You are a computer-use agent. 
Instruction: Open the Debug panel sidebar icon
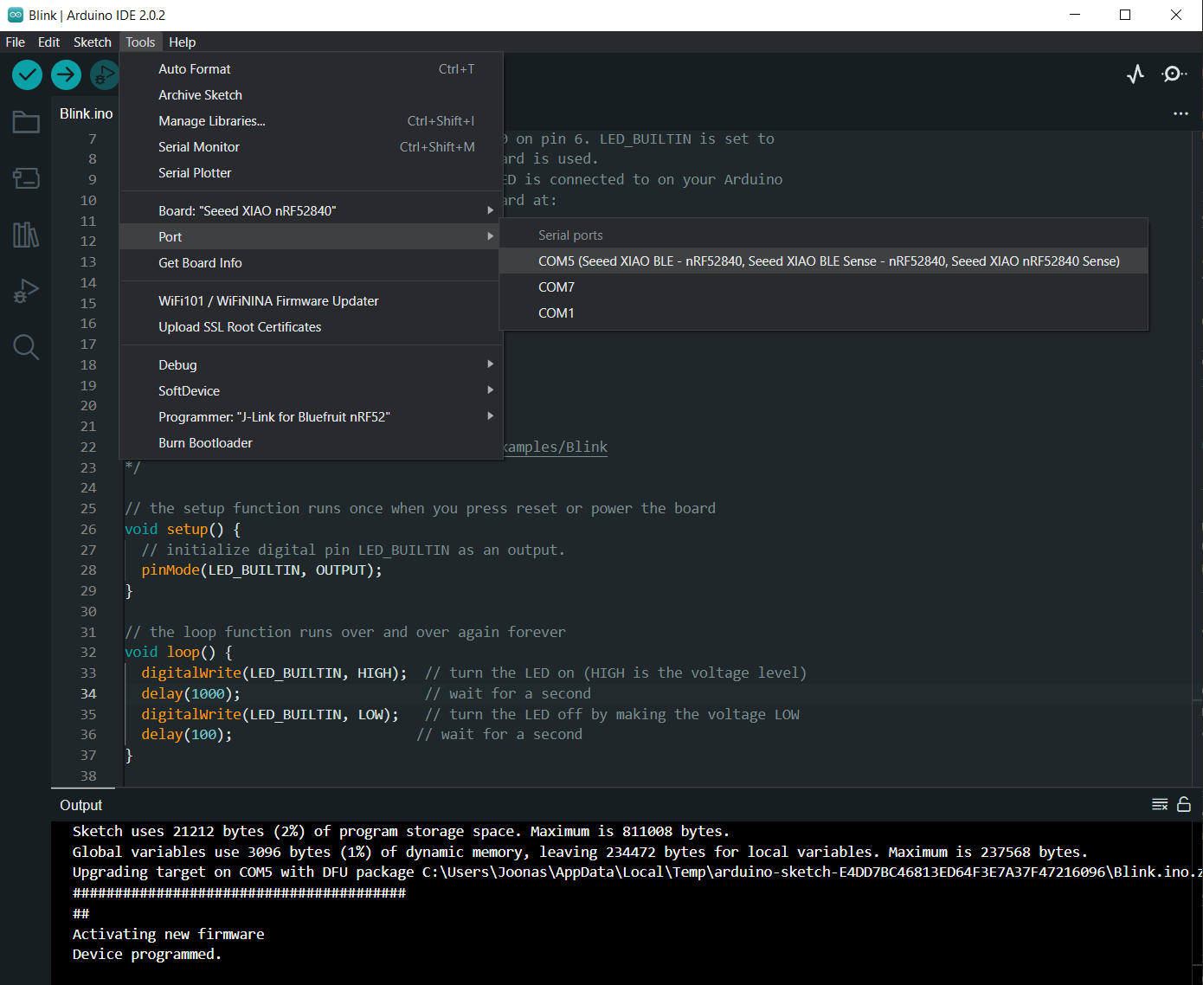coord(26,291)
